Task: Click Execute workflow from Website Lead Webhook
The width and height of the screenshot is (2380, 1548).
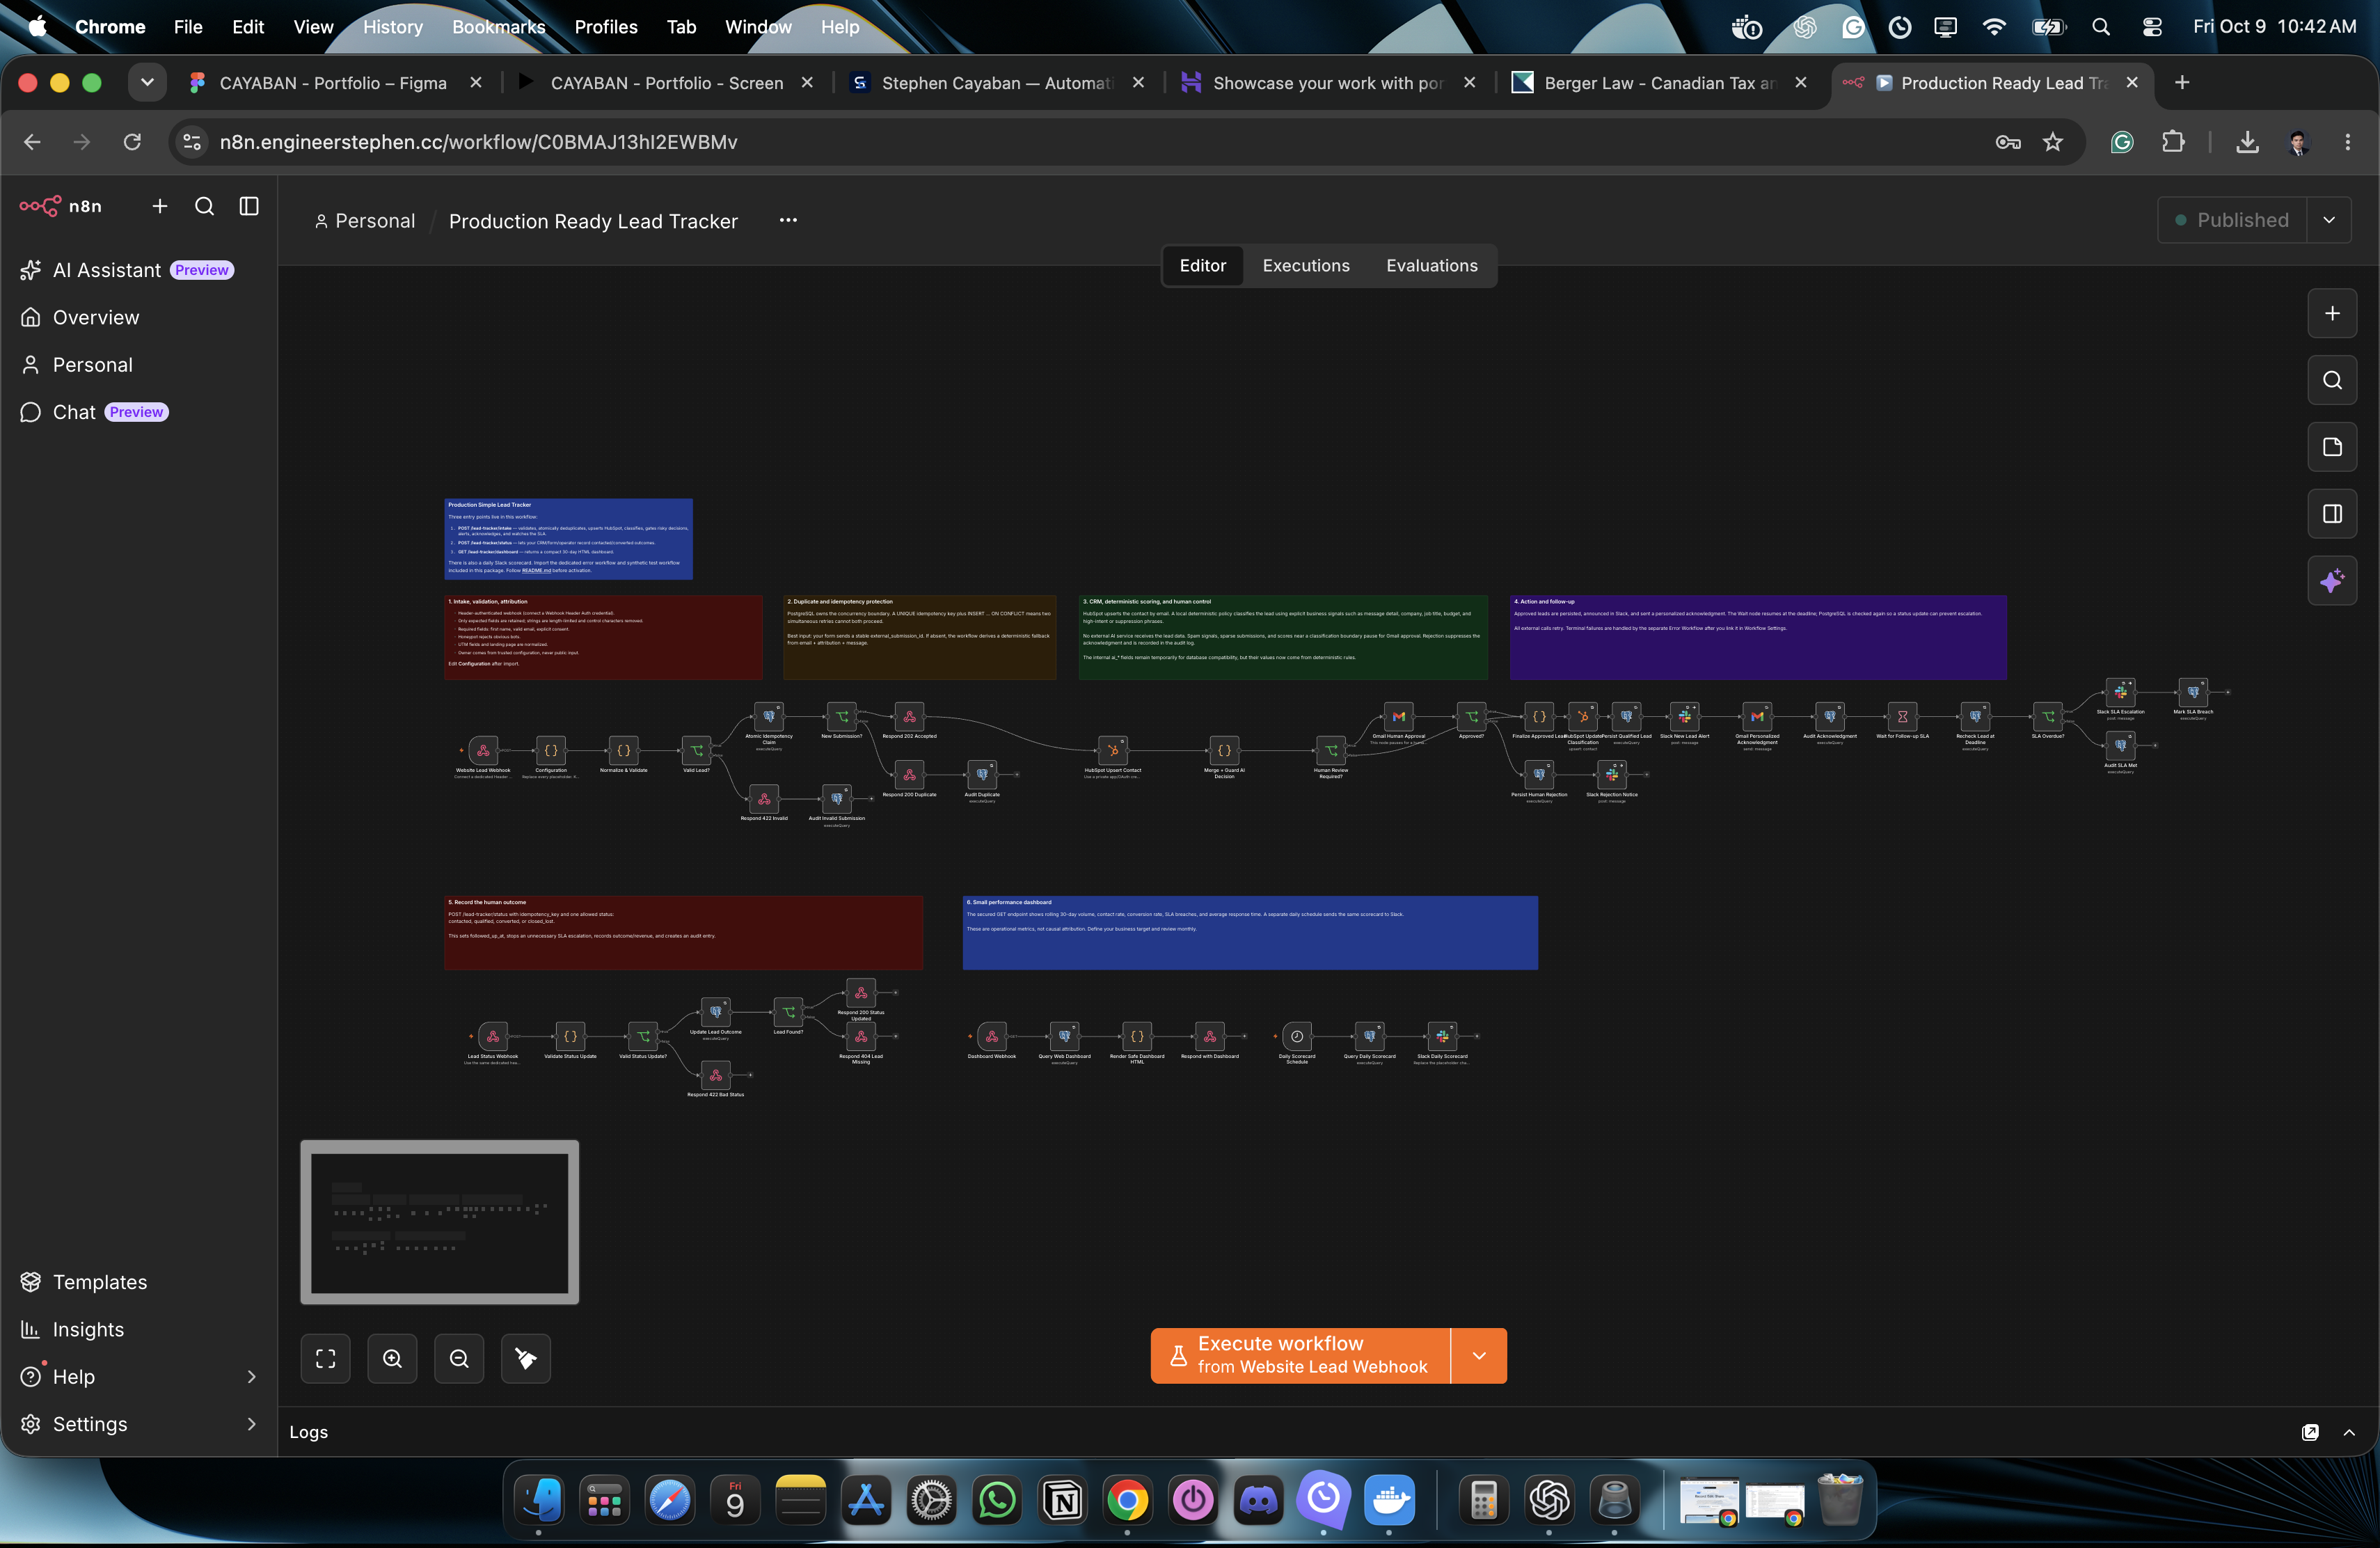Action: (x=1300, y=1356)
